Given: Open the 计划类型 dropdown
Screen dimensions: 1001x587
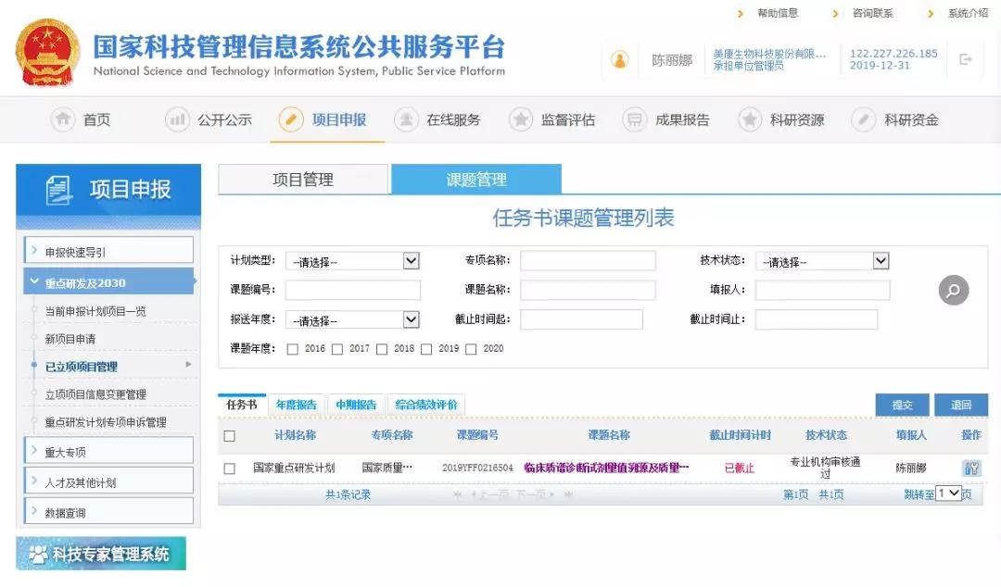Looking at the screenshot, I should [352, 262].
